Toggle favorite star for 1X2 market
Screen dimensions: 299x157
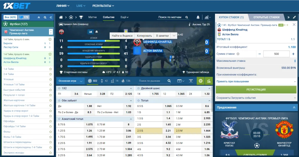pyautogui.click(x=59, y=88)
